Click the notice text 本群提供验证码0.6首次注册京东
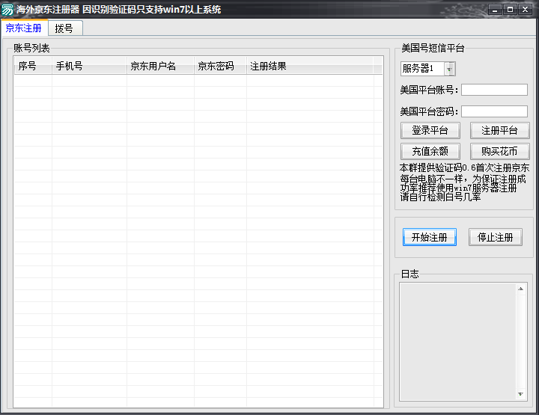539x415 pixels. click(x=464, y=167)
